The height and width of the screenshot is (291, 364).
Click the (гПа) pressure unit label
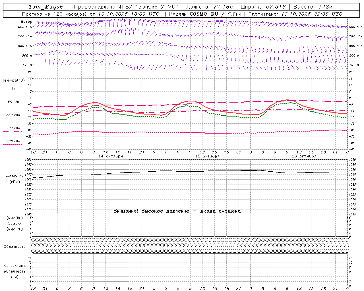click(15, 182)
